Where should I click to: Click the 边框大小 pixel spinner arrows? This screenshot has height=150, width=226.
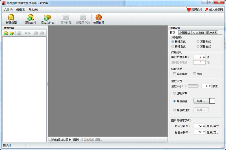210,86
